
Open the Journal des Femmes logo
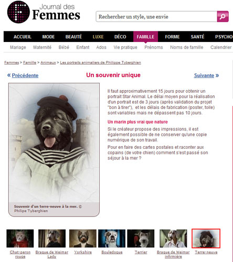pyautogui.click(x=44, y=12)
